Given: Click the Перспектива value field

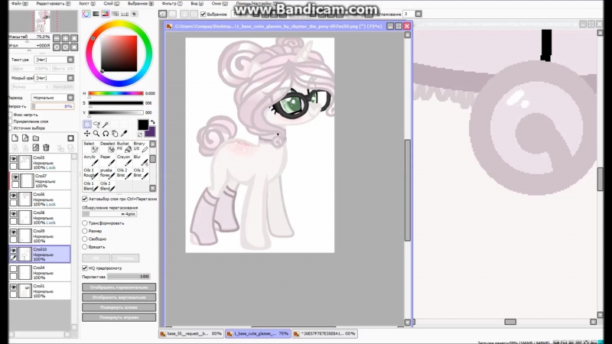Looking at the screenshot, I should point(129,277).
